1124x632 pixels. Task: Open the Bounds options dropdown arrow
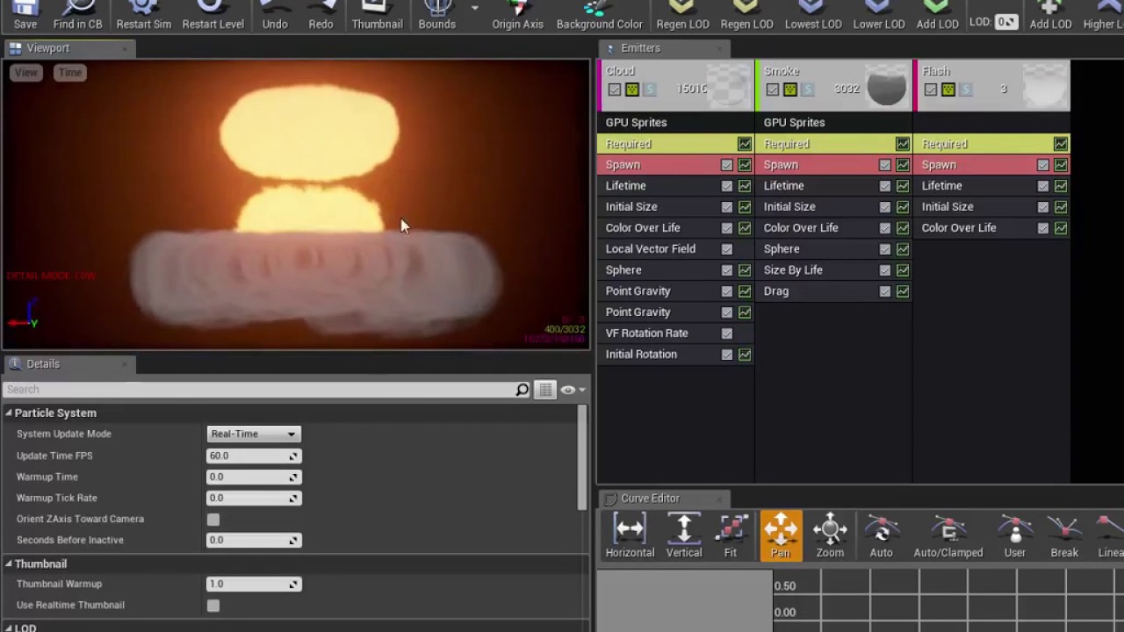click(475, 8)
